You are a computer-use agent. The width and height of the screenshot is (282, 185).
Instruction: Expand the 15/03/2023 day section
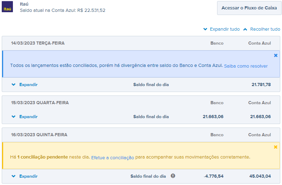point(28,117)
